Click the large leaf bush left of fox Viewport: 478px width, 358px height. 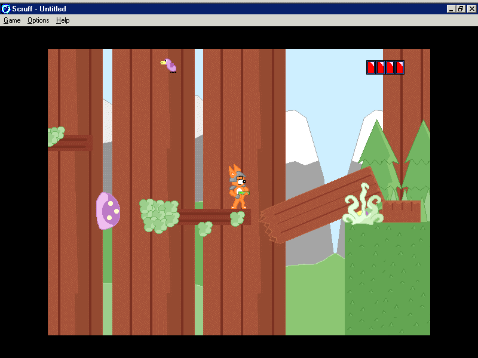coord(158,215)
